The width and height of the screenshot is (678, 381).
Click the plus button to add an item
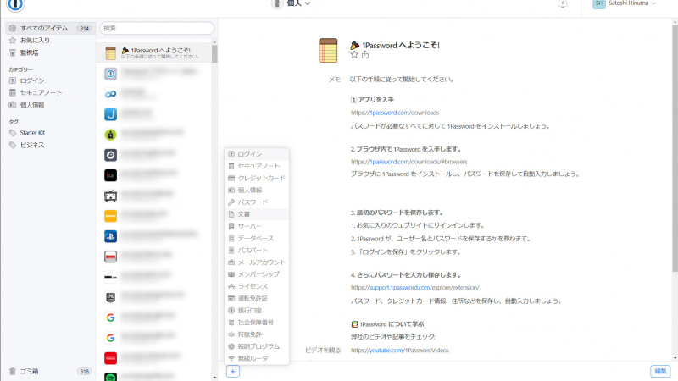point(232,372)
